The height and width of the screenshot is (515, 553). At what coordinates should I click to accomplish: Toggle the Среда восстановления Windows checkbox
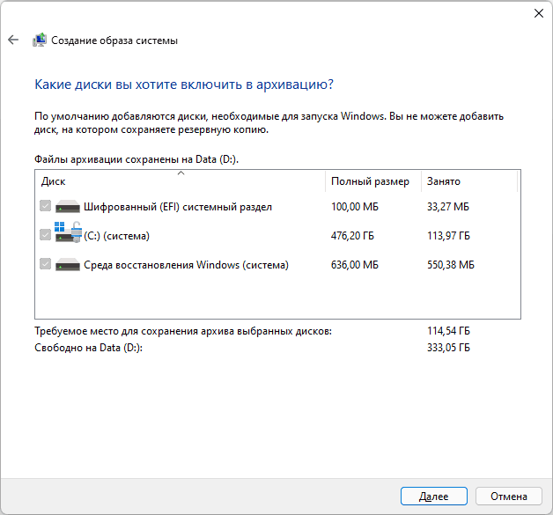45,264
